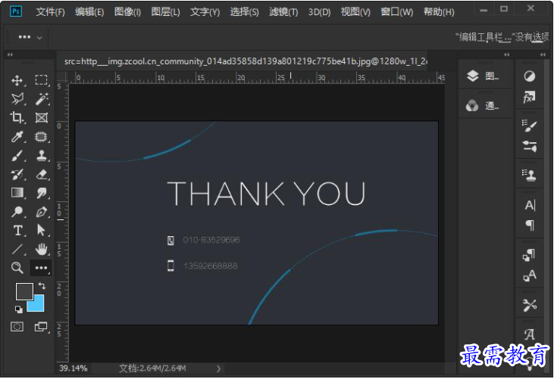This screenshot has width=554, height=379.
Task: Select the History Brush tool
Action: (17, 174)
